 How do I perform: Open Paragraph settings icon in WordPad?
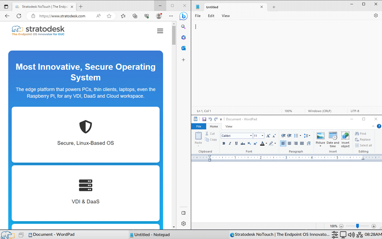pyautogui.click(x=309, y=143)
